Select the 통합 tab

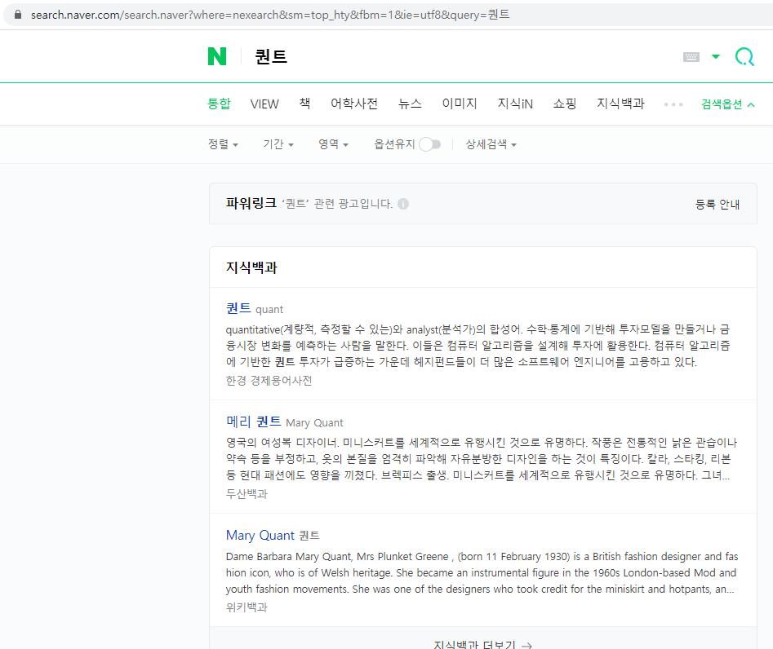[219, 104]
